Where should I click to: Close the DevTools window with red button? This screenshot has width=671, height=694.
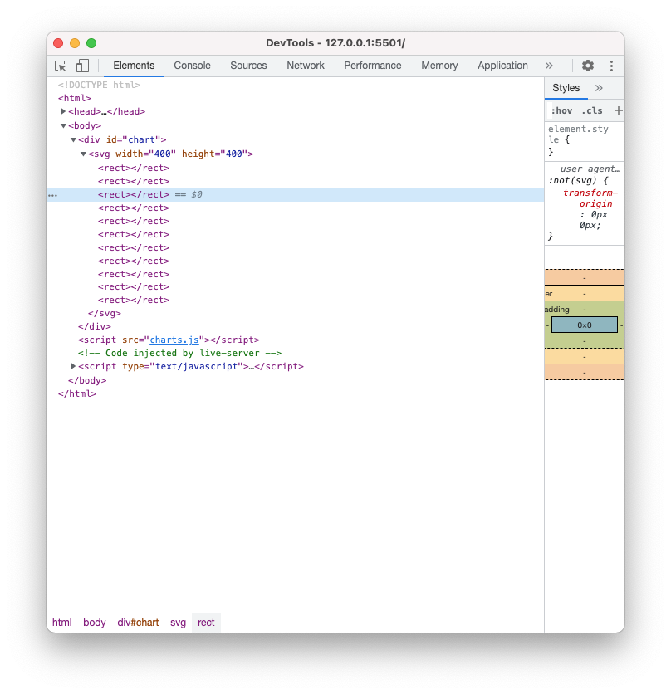[58, 43]
